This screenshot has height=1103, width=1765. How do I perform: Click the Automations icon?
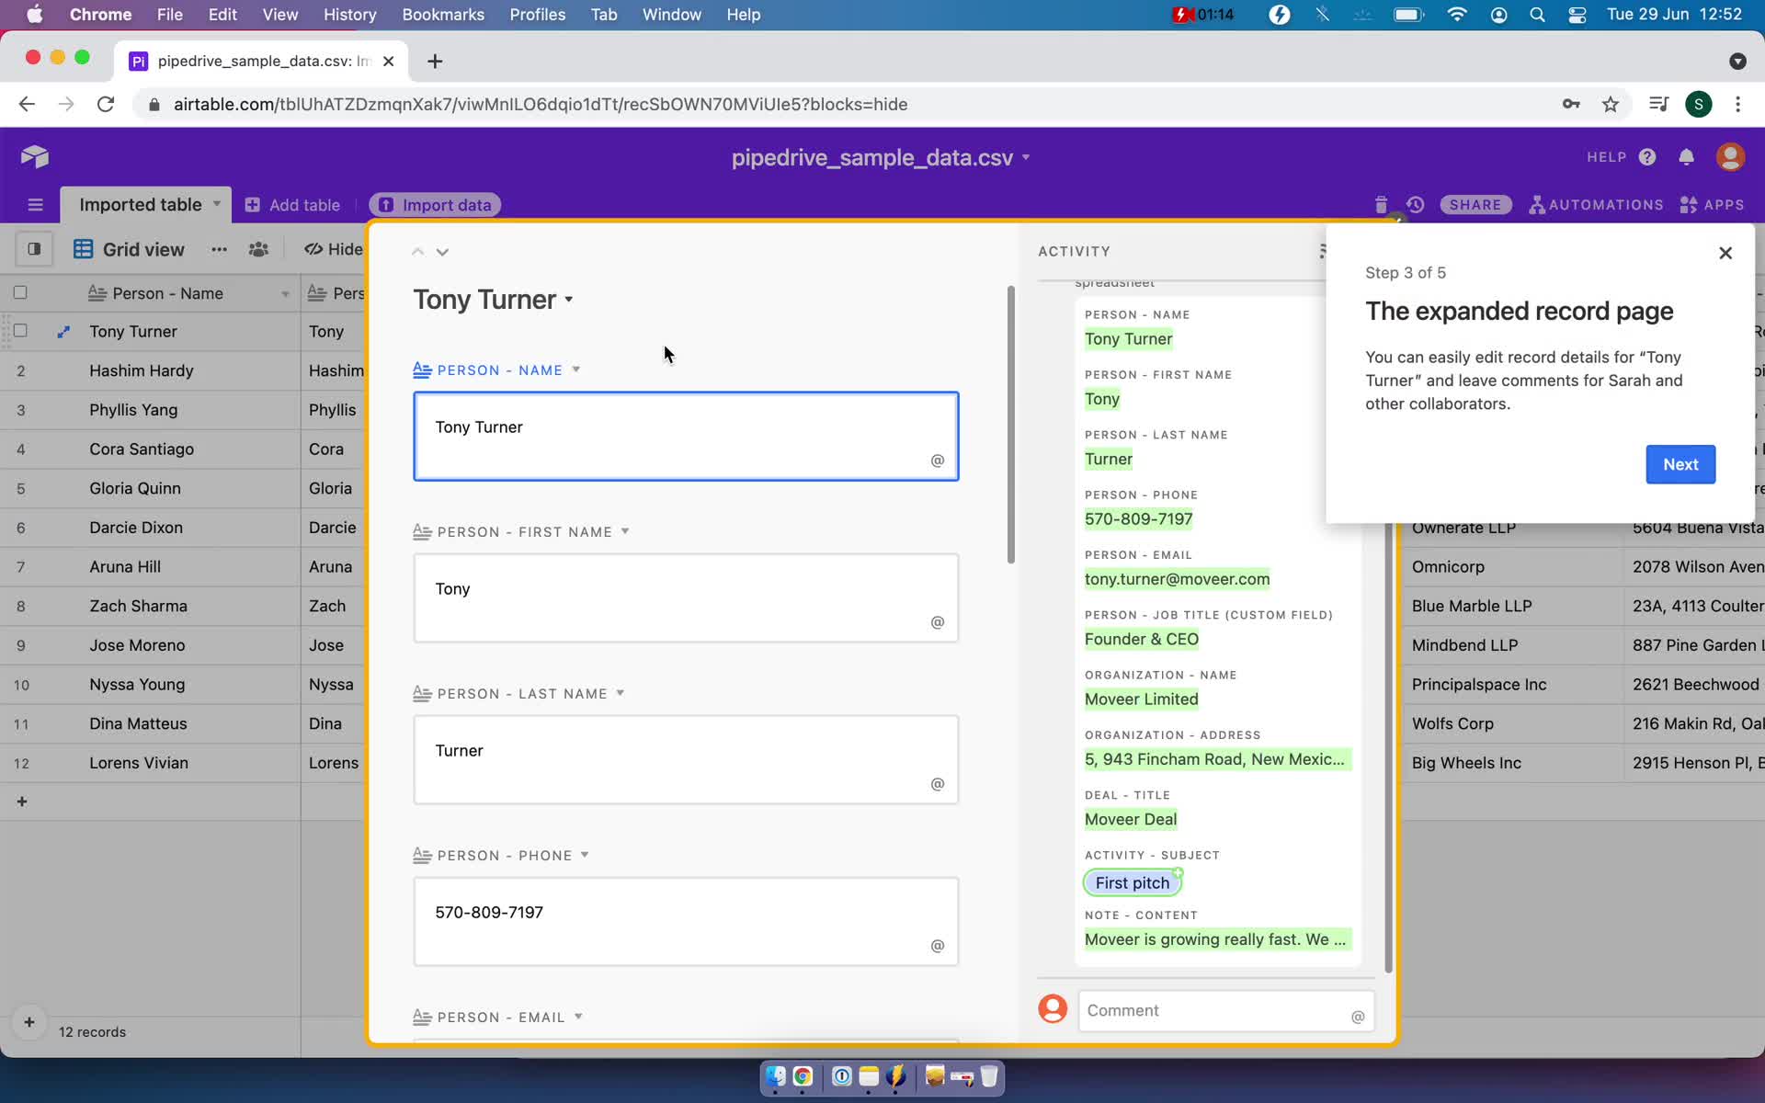pos(1536,205)
